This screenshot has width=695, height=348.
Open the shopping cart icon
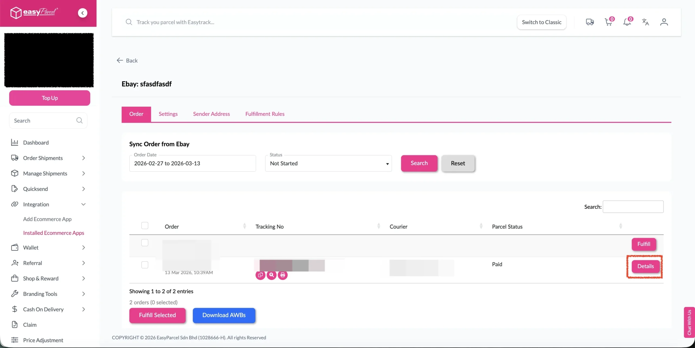point(608,22)
